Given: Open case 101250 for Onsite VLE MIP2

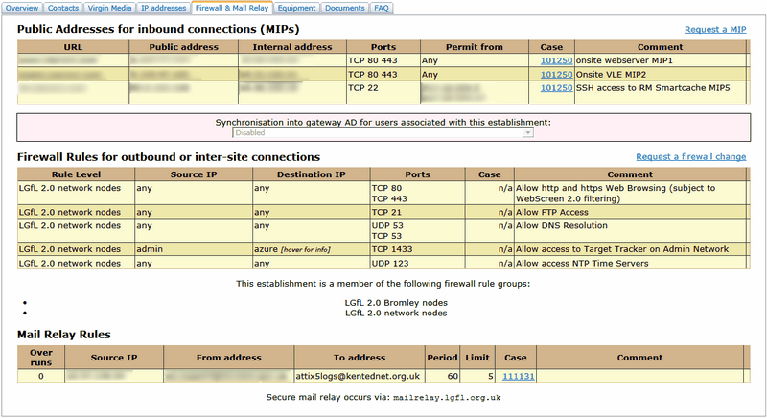Looking at the screenshot, I should click(x=556, y=75).
